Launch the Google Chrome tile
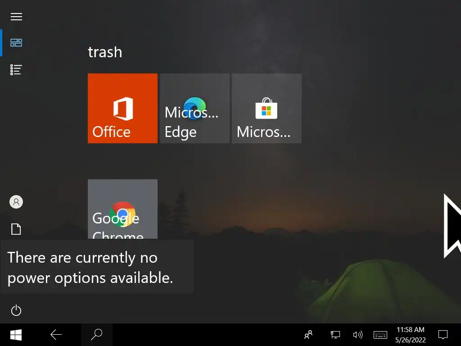Image resolution: width=461 pixels, height=346 pixels. (x=122, y=209)
